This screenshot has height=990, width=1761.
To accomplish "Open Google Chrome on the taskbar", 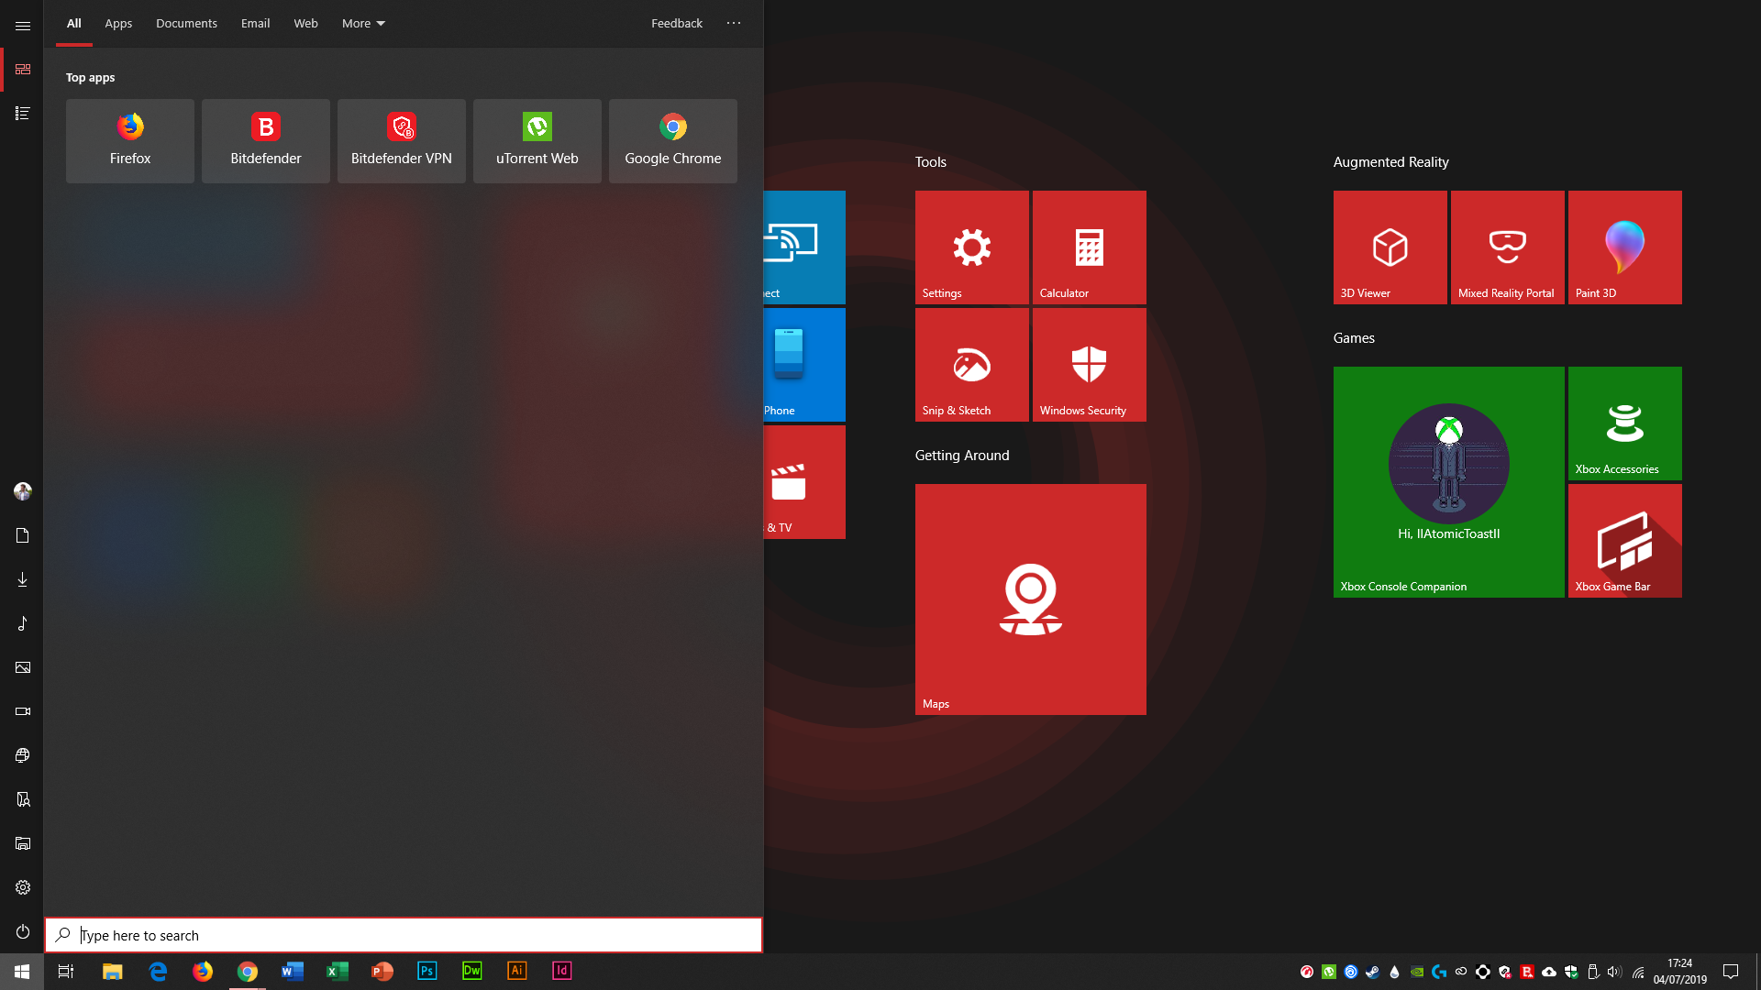I will click(x=248, y=972).
